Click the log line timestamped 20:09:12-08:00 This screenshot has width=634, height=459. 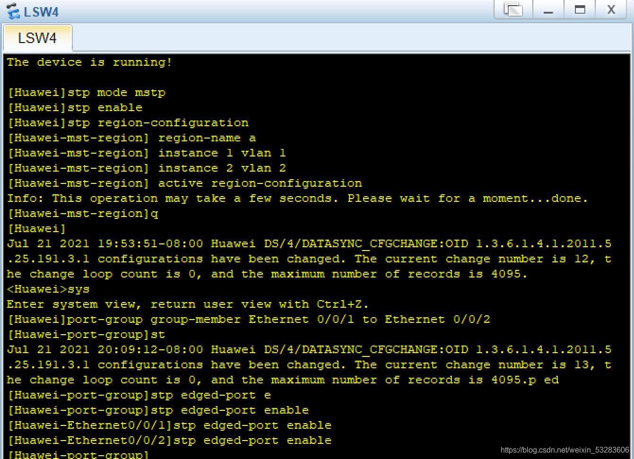click(309, 350)
